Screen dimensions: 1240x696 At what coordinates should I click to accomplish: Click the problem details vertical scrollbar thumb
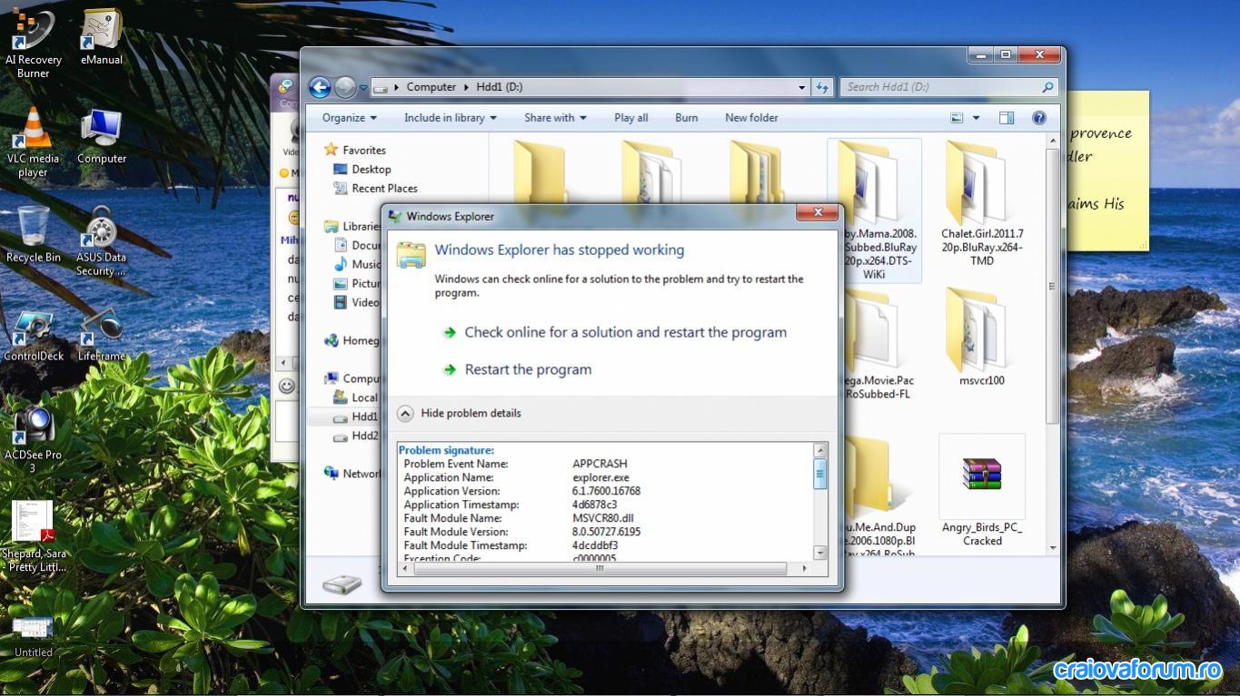tap(820, 475)
